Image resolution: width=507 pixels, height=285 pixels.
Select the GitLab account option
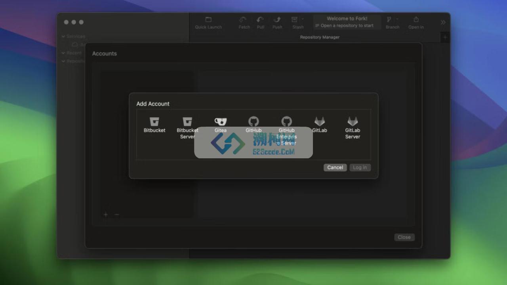click(320, 125)
